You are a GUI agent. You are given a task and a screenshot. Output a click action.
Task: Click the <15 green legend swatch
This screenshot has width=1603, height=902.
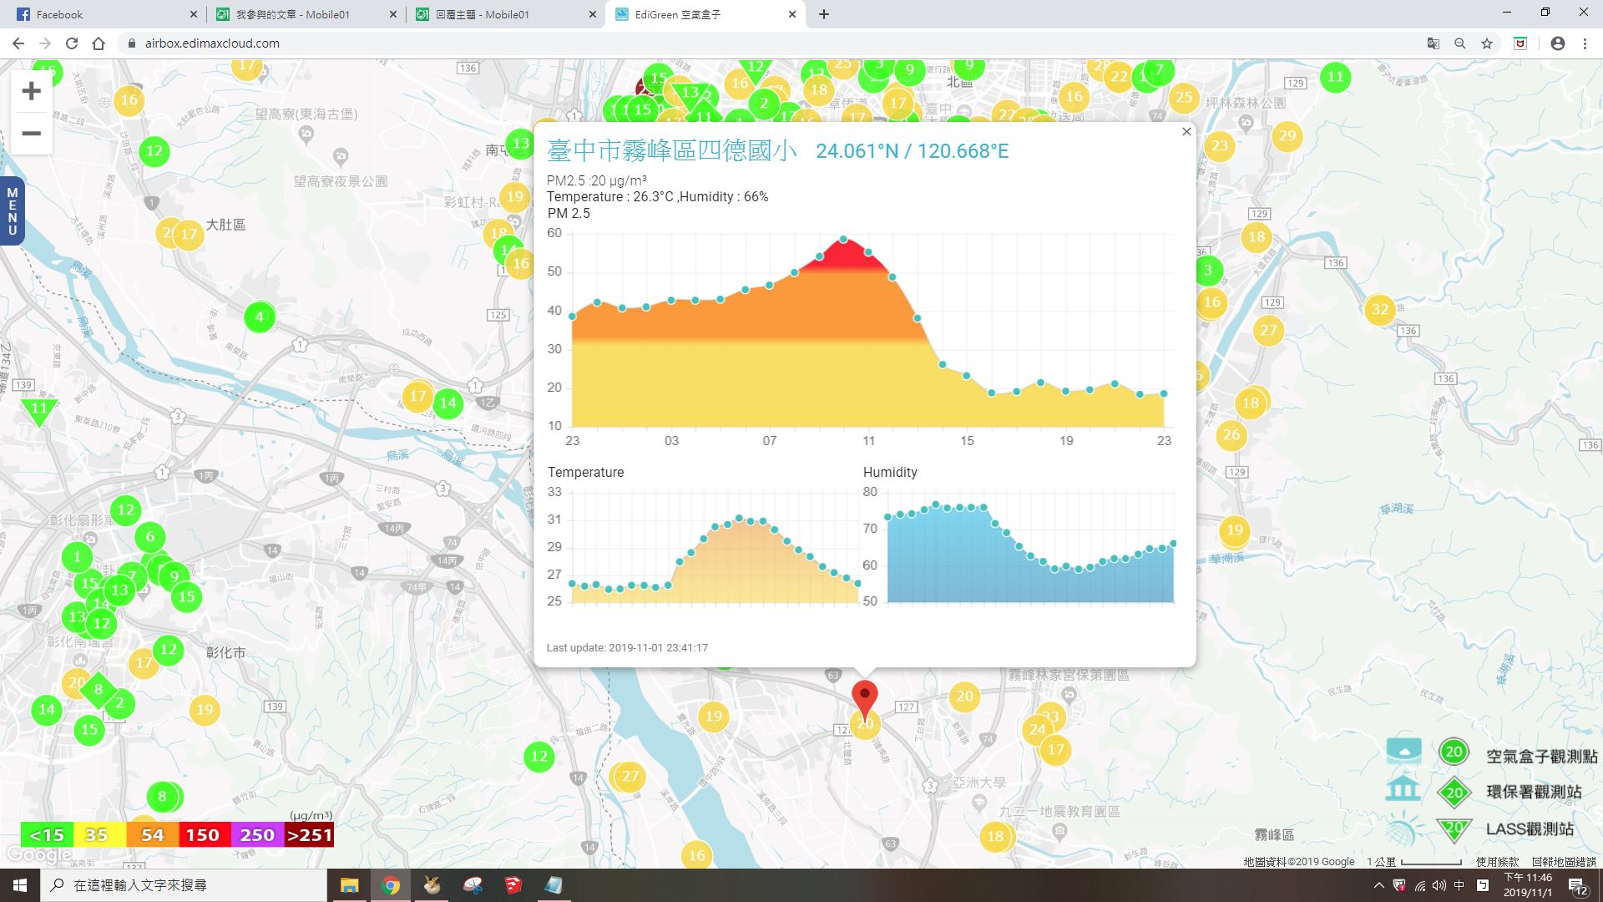coord(47,835)
